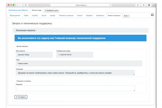
Task: Expand the Еще dropdown menu
Action: click(126, 16)
